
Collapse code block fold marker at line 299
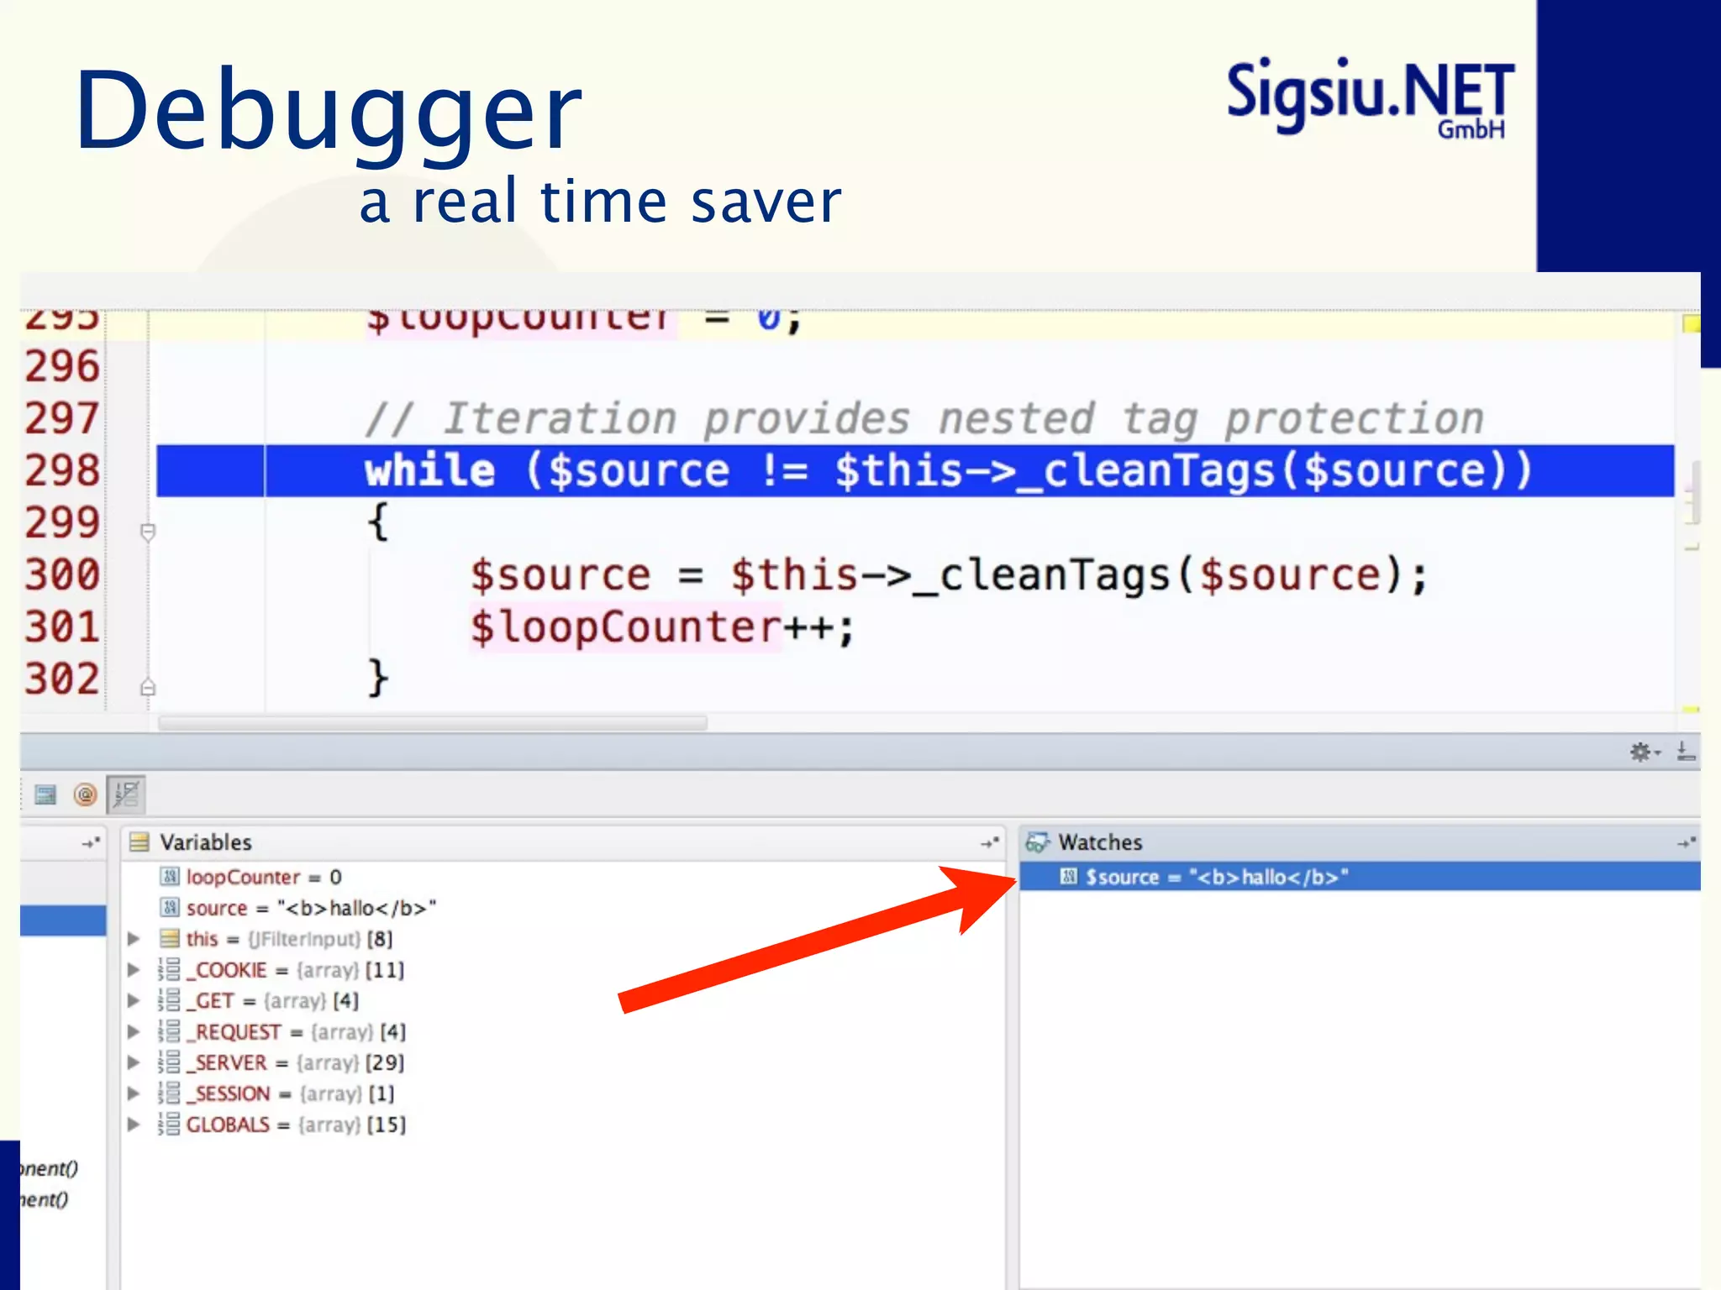tap(148, 532)
